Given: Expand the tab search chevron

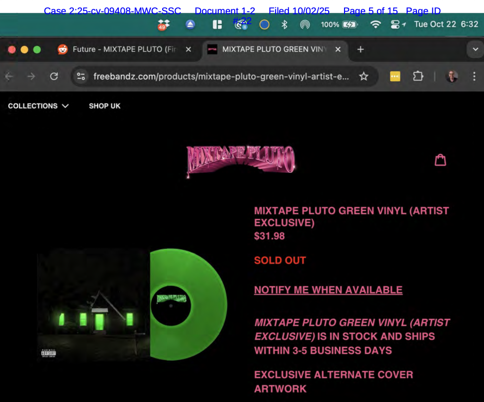Looking at the screenshot, I should tap(475, 49).
